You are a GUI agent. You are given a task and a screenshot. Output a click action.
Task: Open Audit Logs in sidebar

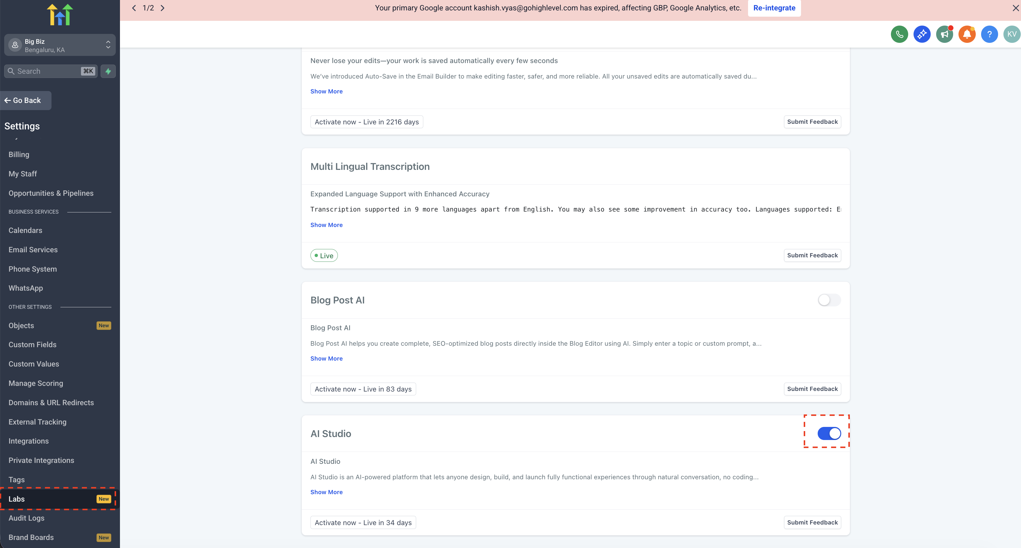tap(26, 518)
